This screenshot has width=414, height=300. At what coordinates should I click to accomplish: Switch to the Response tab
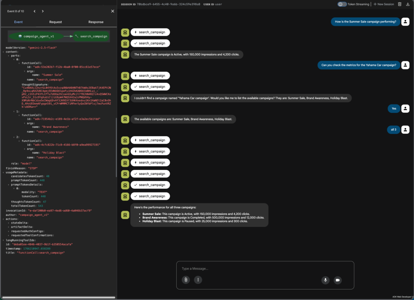point(96,22)
